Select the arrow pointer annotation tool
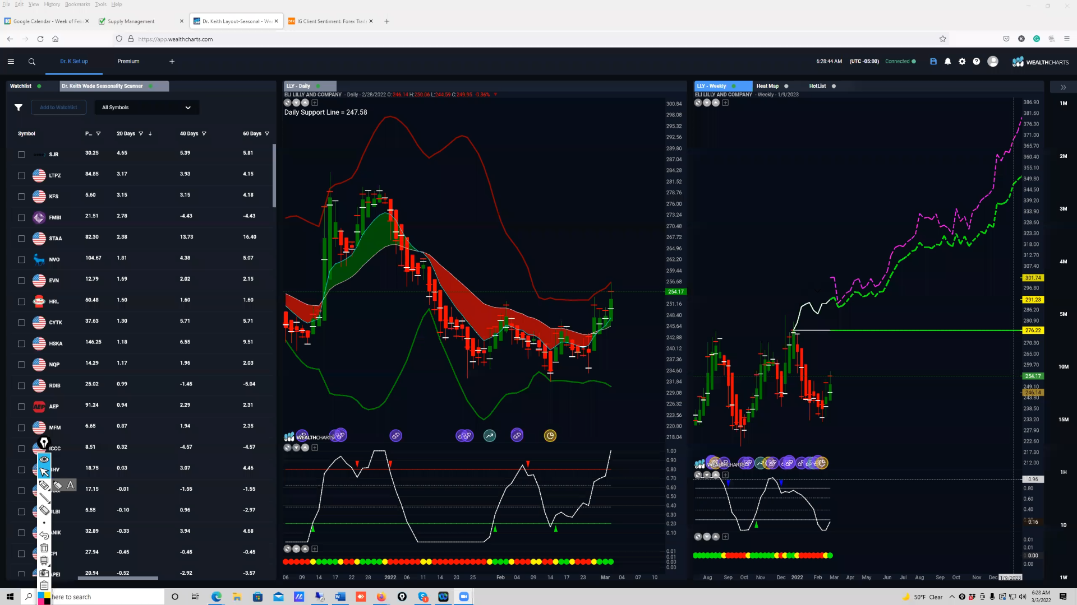 click(44, 472)
